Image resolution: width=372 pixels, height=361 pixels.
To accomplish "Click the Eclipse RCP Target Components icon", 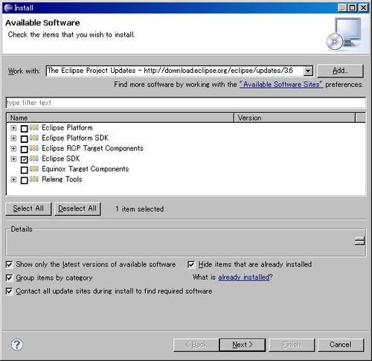I will [x=34, y=148].
